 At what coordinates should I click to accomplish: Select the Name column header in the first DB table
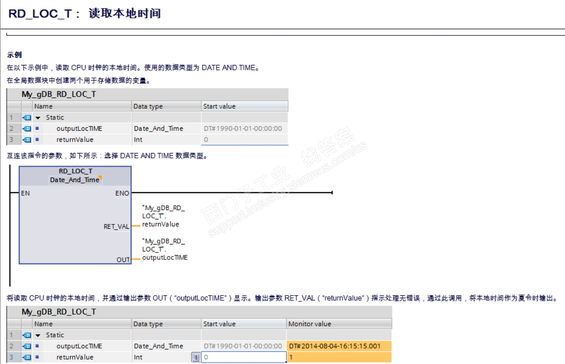pyautogui.click(x=82, y=106)
